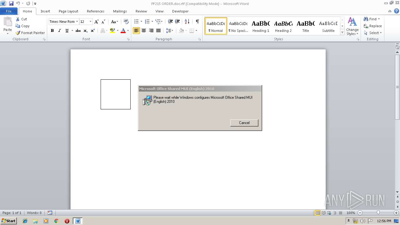This screenshot has width=400, height=225.
Task: Apply red font color
Action: click(123, 31)
